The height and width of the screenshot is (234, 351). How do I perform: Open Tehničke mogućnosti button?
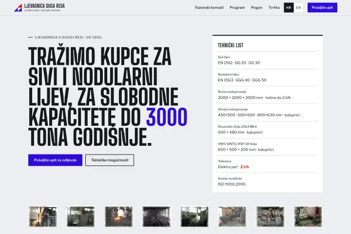click(x=110, y=160)
